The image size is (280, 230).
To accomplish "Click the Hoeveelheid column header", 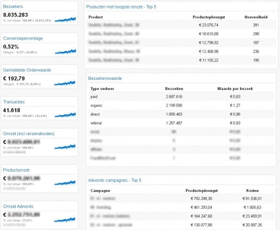I will (x=256, y=17).
